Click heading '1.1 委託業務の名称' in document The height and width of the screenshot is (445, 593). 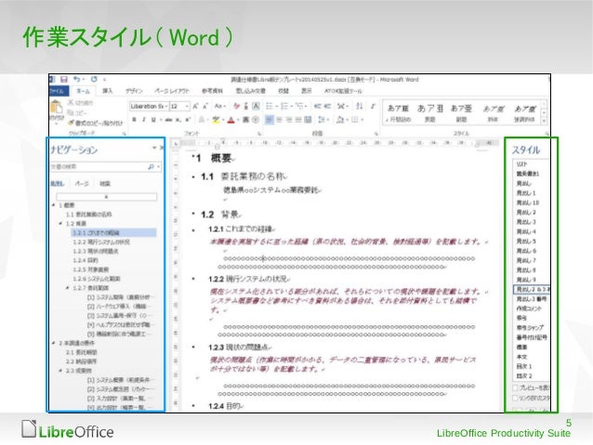click(244, 177)
